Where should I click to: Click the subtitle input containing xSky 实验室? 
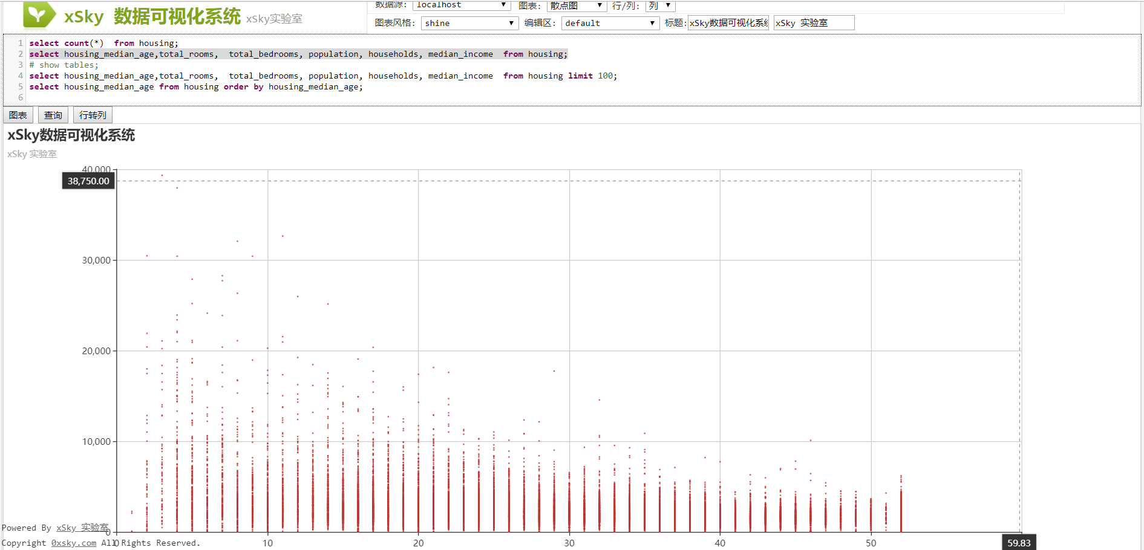[814, 23]
